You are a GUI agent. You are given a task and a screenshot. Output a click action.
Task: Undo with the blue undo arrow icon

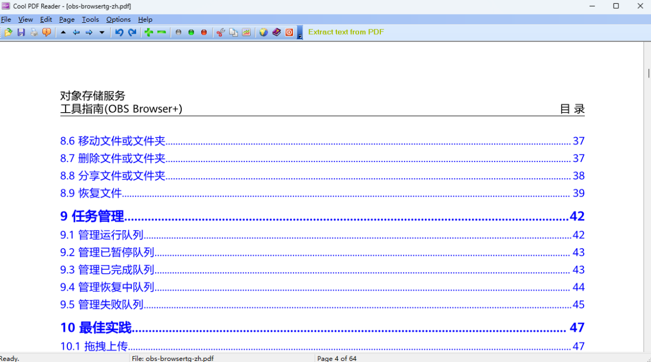click(x=119, y=32)
